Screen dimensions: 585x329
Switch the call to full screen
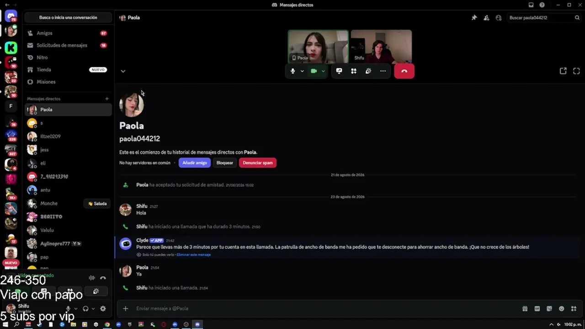pos(576,71)
